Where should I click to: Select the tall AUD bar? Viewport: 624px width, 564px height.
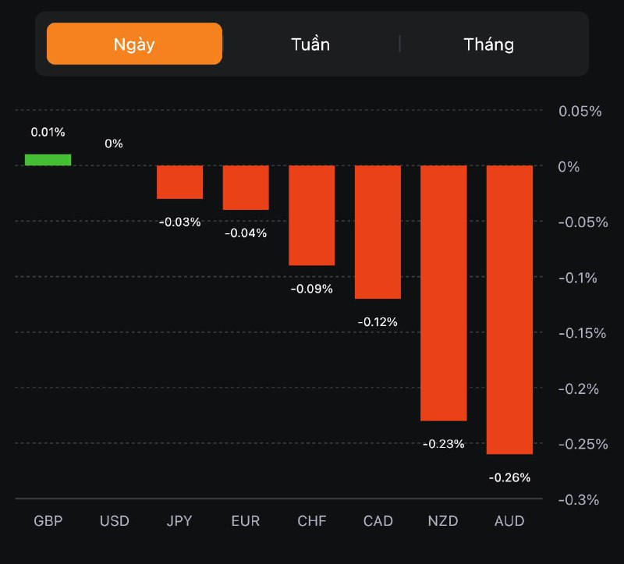(509, 309)
